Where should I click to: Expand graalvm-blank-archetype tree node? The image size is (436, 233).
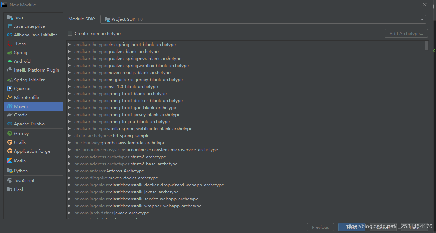(70, 52)
